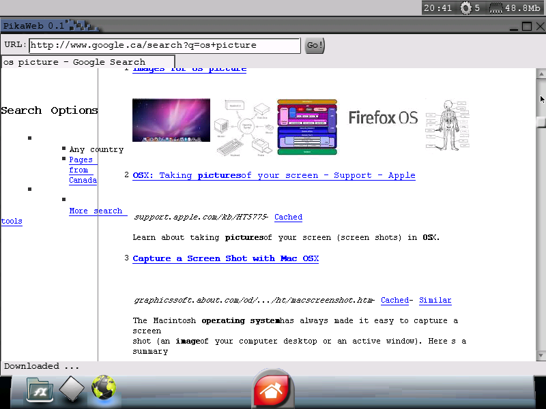Open the 'Images for os picture' link
Image resolution: width=546 pixels, height=409 pixels.
pyautogui.click(x=190, y=69)
